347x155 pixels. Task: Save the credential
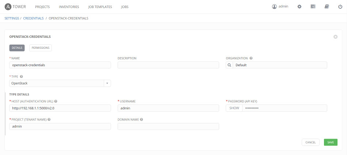click(331, 142)
